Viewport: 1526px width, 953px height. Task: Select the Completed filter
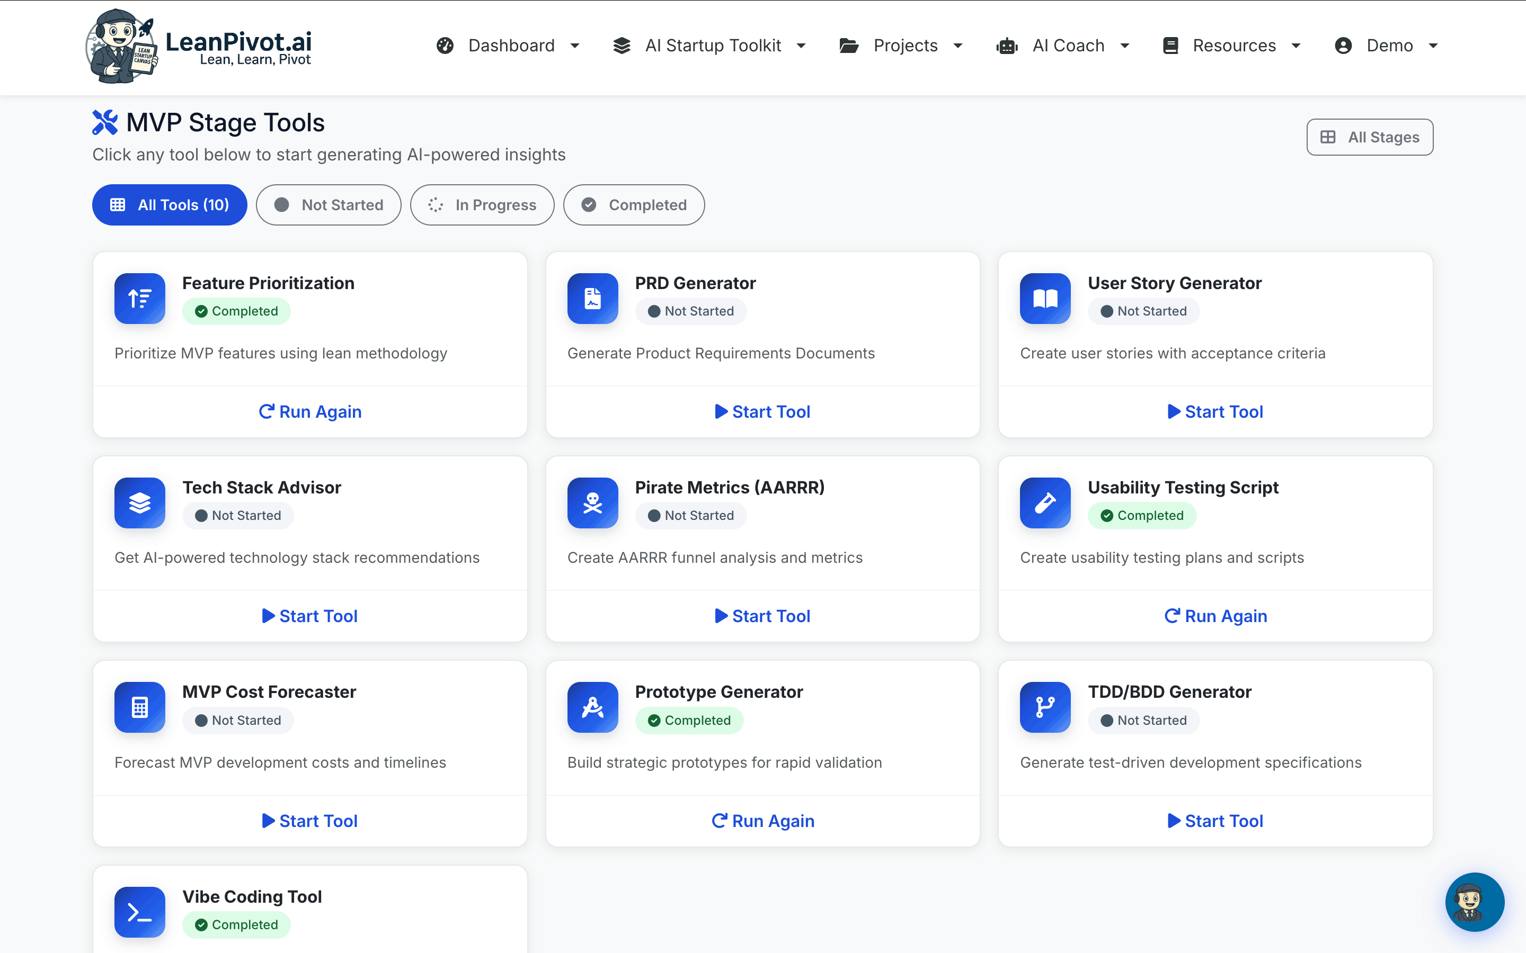click(x=633, y=204)
